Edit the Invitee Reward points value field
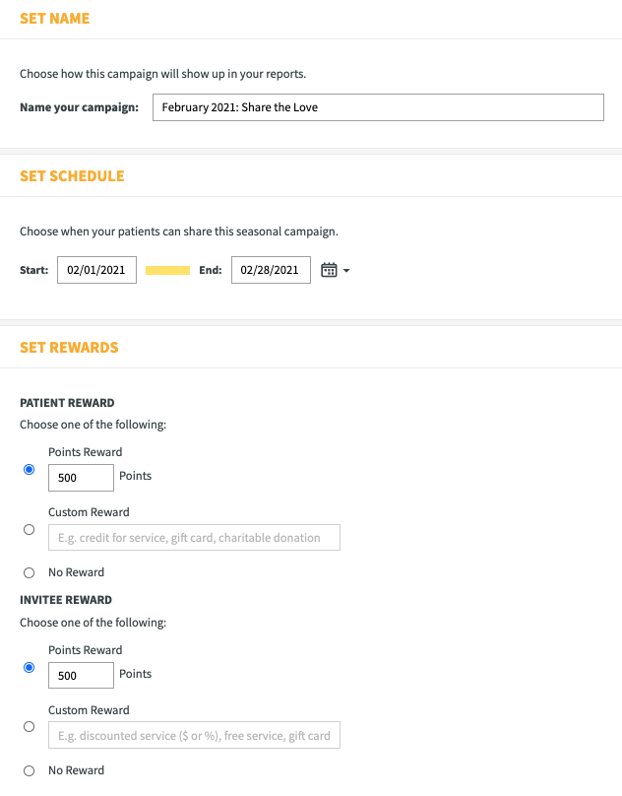The height and width of the screenshot is (796, 622). pyautogui.click(x=81, y=675)
